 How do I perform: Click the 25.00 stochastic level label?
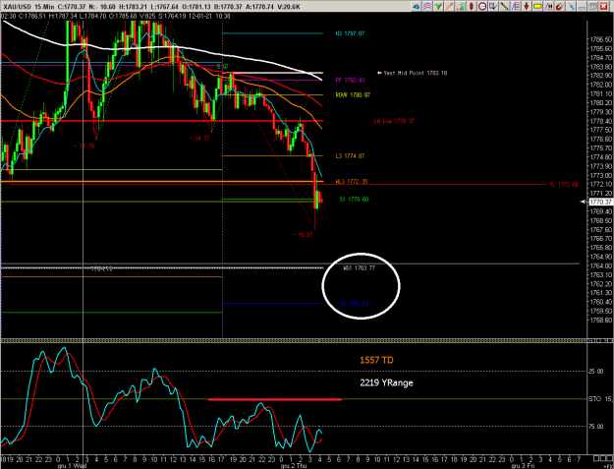[x=596, y=371]
